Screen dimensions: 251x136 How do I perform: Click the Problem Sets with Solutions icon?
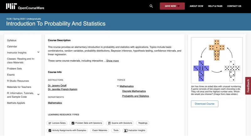[x=73, y=123]
